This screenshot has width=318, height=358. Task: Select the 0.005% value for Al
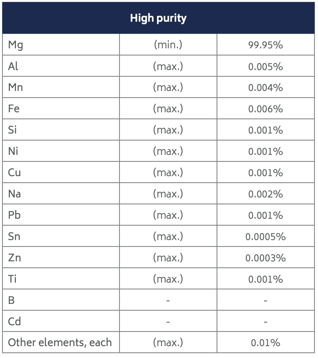click(x=265, y=66)
